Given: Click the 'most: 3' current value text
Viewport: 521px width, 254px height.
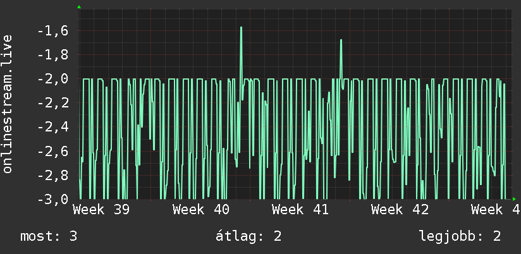Looking at the screenshot, I should pos(49,236).
